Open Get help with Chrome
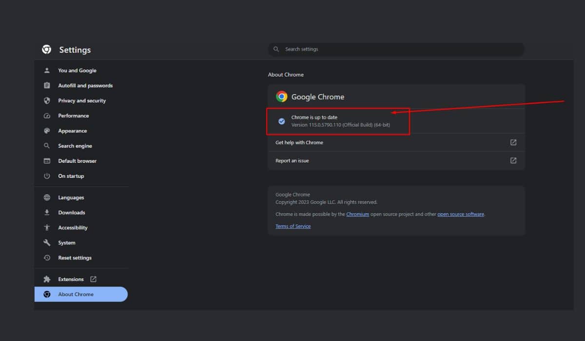The height and width of the screenshot is (341, 585). coord(396,142)
